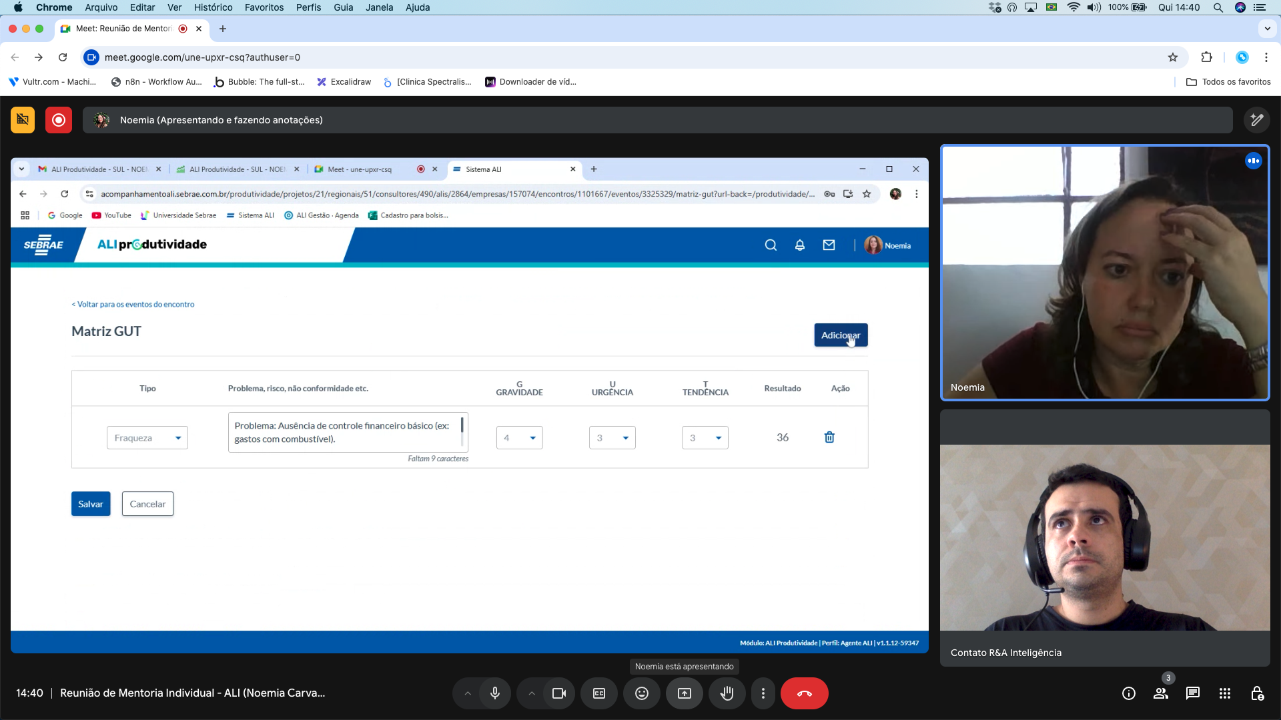Turn on closed captions
1281x720 pixels.
coord(599,693)
